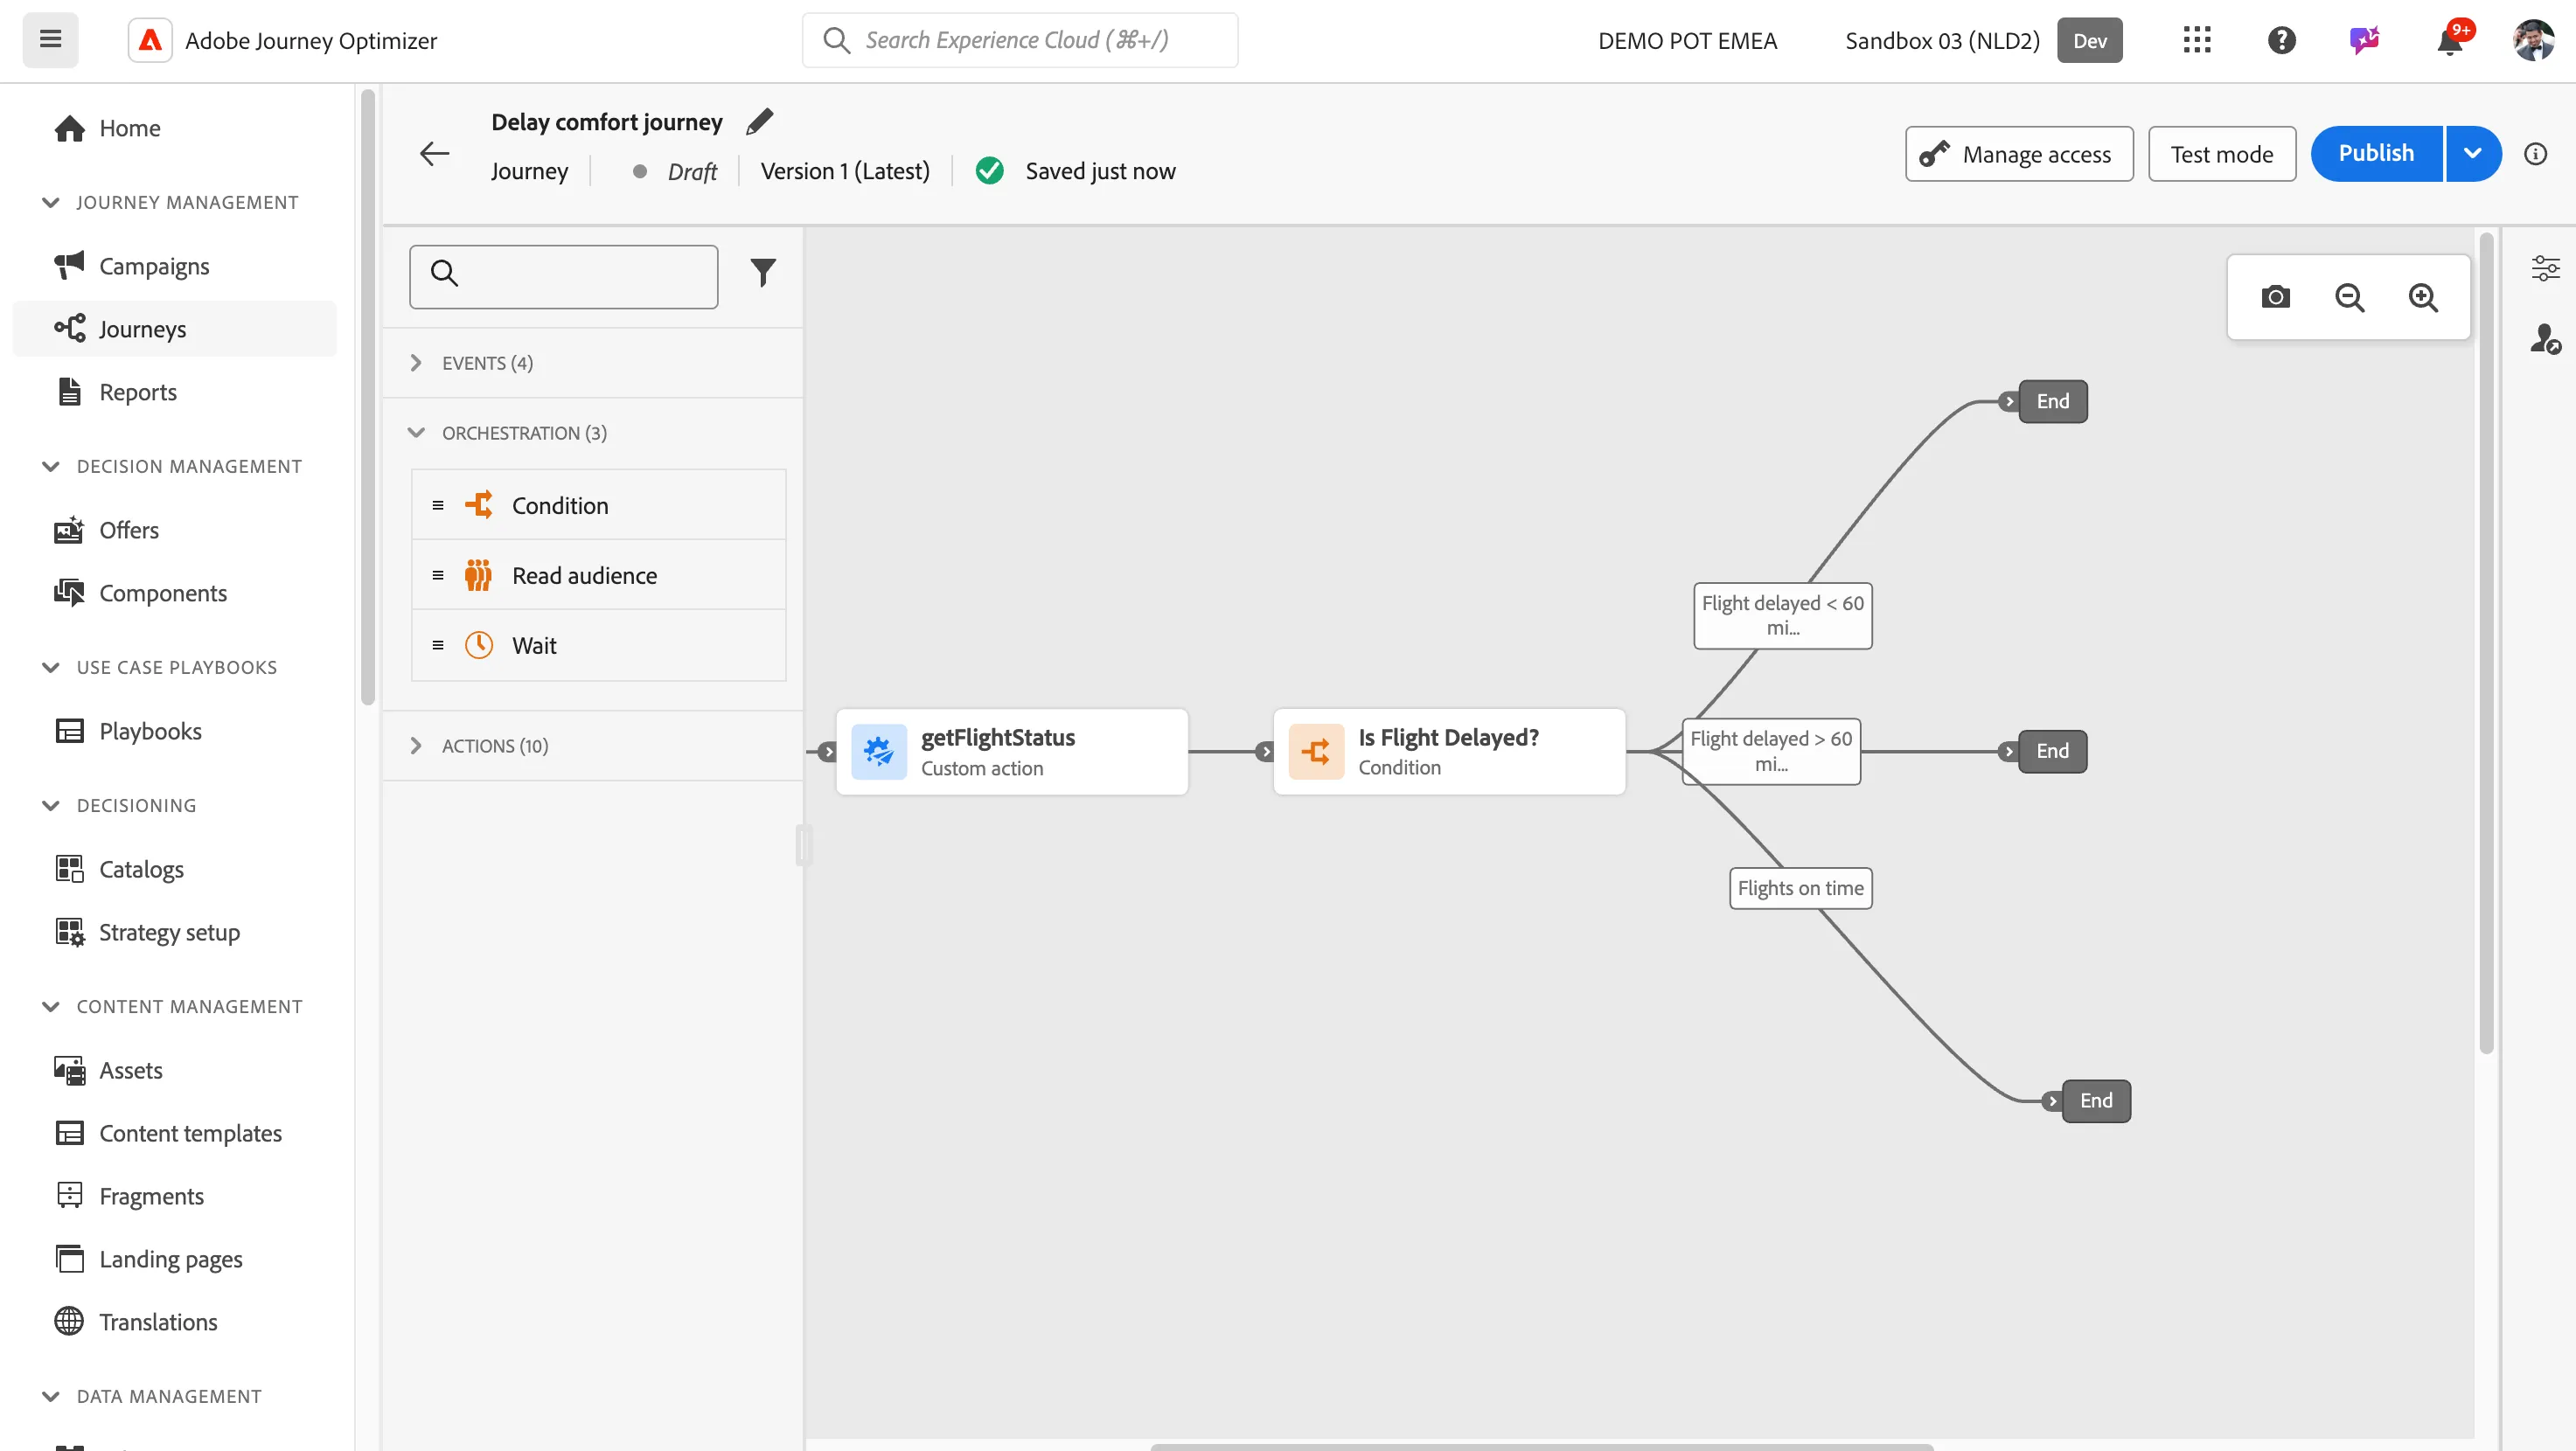The width and height of the screenshot is (2576, 1451).
Task: Zoom out the journey canvas
Action: click(x=2349, y=297)
